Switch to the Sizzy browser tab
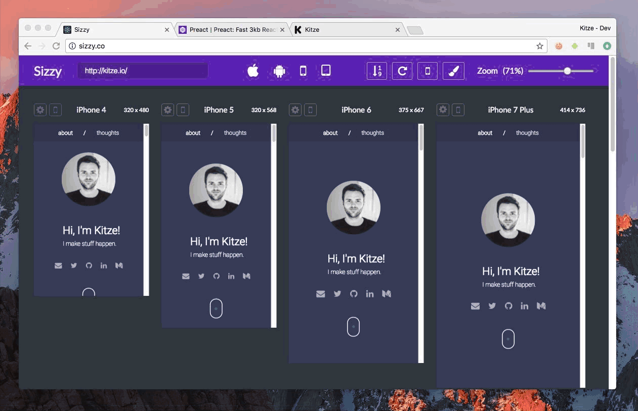Screen dimensions: 638x411 (115, 30)
